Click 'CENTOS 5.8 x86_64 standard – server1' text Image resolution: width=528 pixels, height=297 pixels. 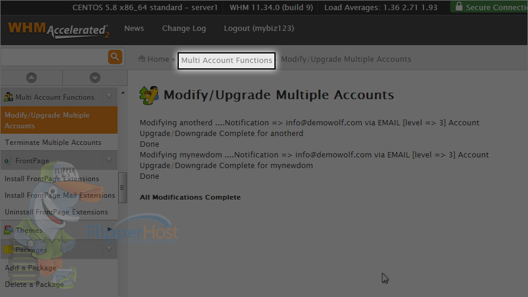coord(145,7)
